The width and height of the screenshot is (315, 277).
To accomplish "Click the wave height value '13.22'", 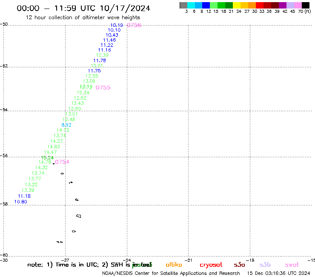I will [31, 185].
